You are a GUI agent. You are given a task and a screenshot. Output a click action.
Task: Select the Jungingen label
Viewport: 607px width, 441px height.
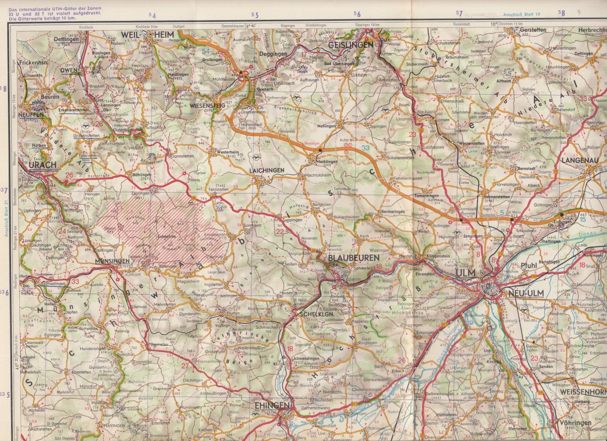[473, 236]
